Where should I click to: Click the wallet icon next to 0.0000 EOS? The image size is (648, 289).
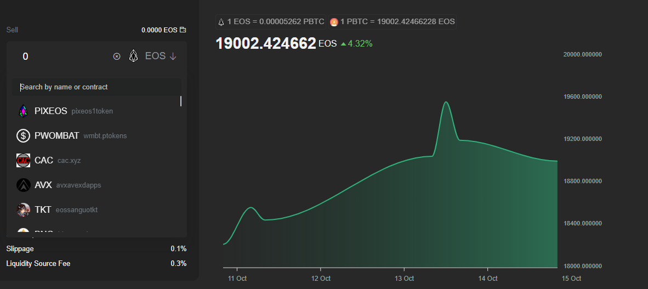point(183,30)
